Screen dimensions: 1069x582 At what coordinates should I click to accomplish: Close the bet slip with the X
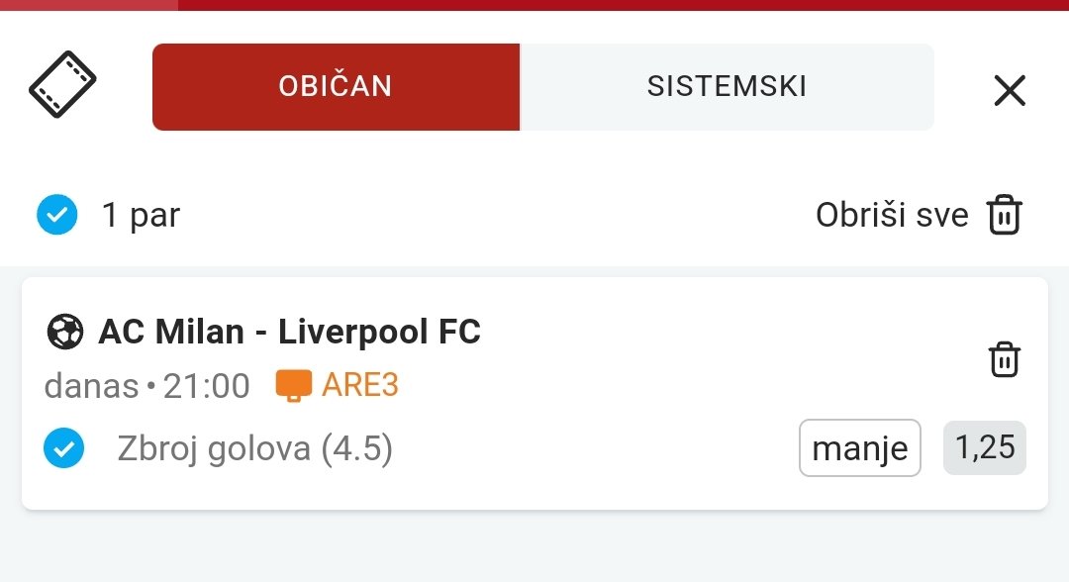click(1010, 91)
